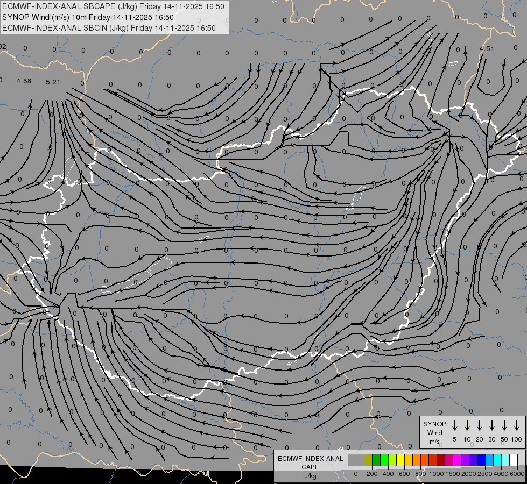Image resolution: width=527 pixels, height=484 pixels.
Task: Click the SYNOP Wind 10m header line
Action: pyautogui.click(x=88, y=17)
